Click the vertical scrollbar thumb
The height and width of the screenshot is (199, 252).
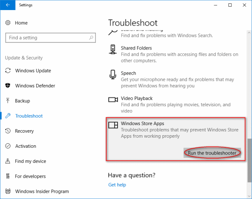249,160
